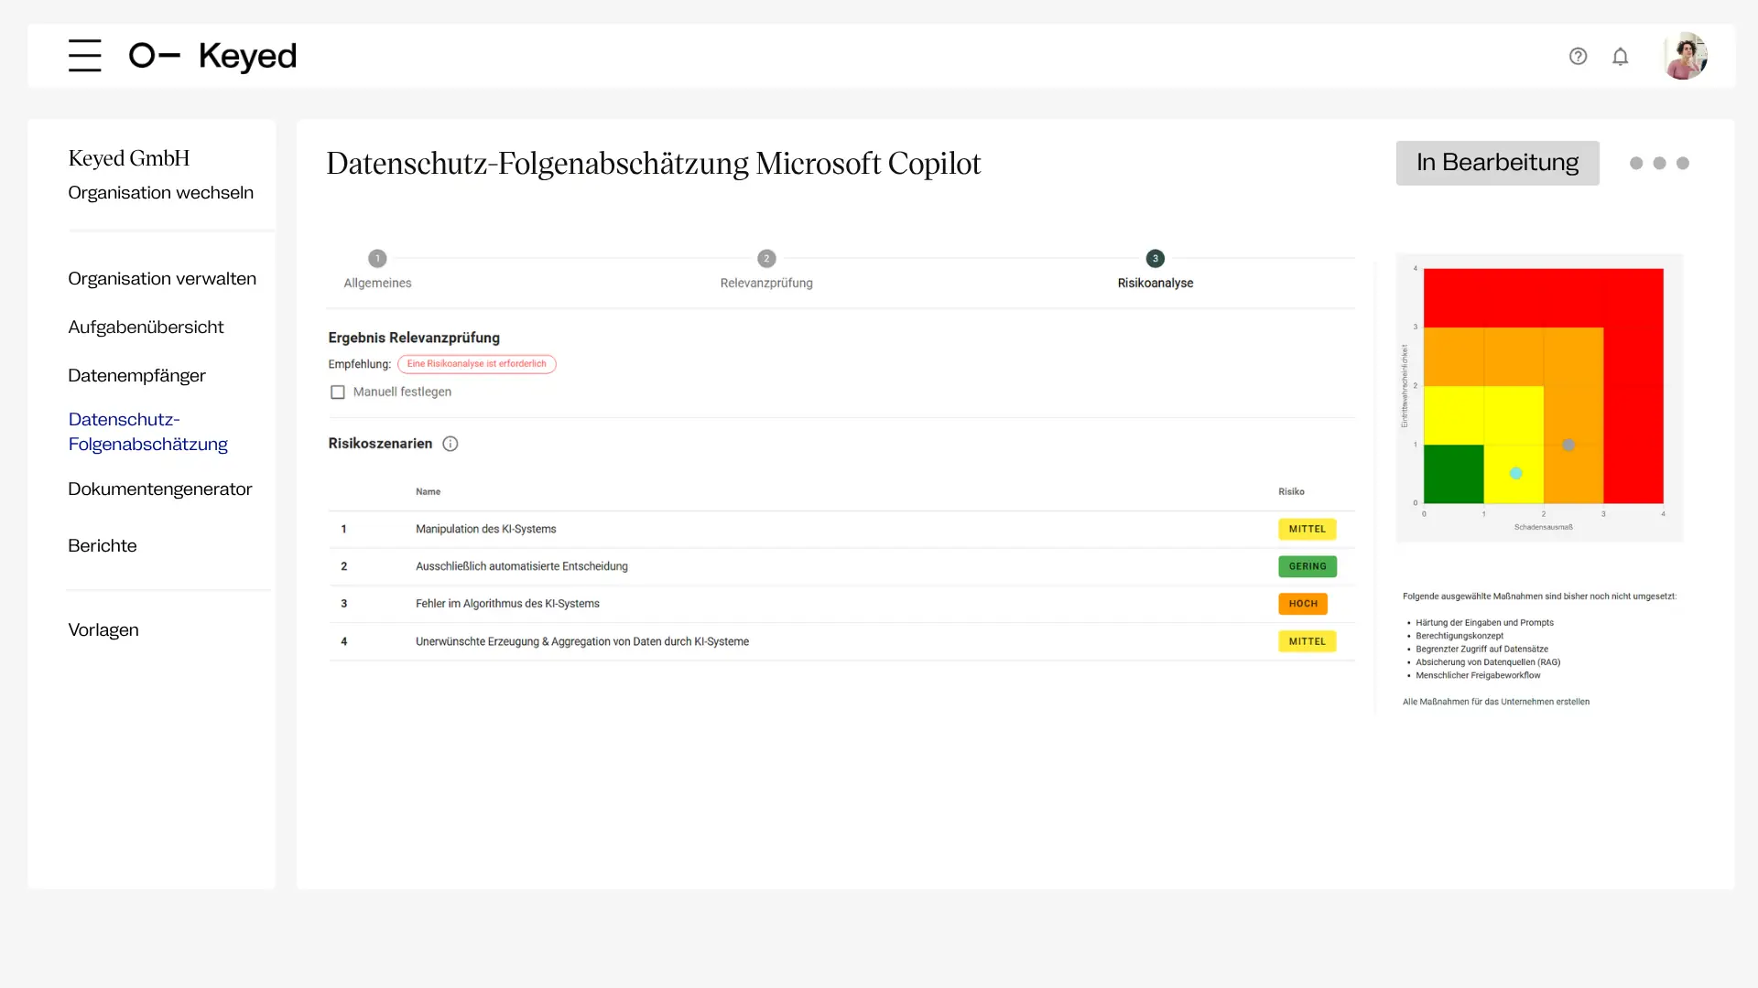Open the help question mark icon
Screen dimensions: 1758x988
1578,57
